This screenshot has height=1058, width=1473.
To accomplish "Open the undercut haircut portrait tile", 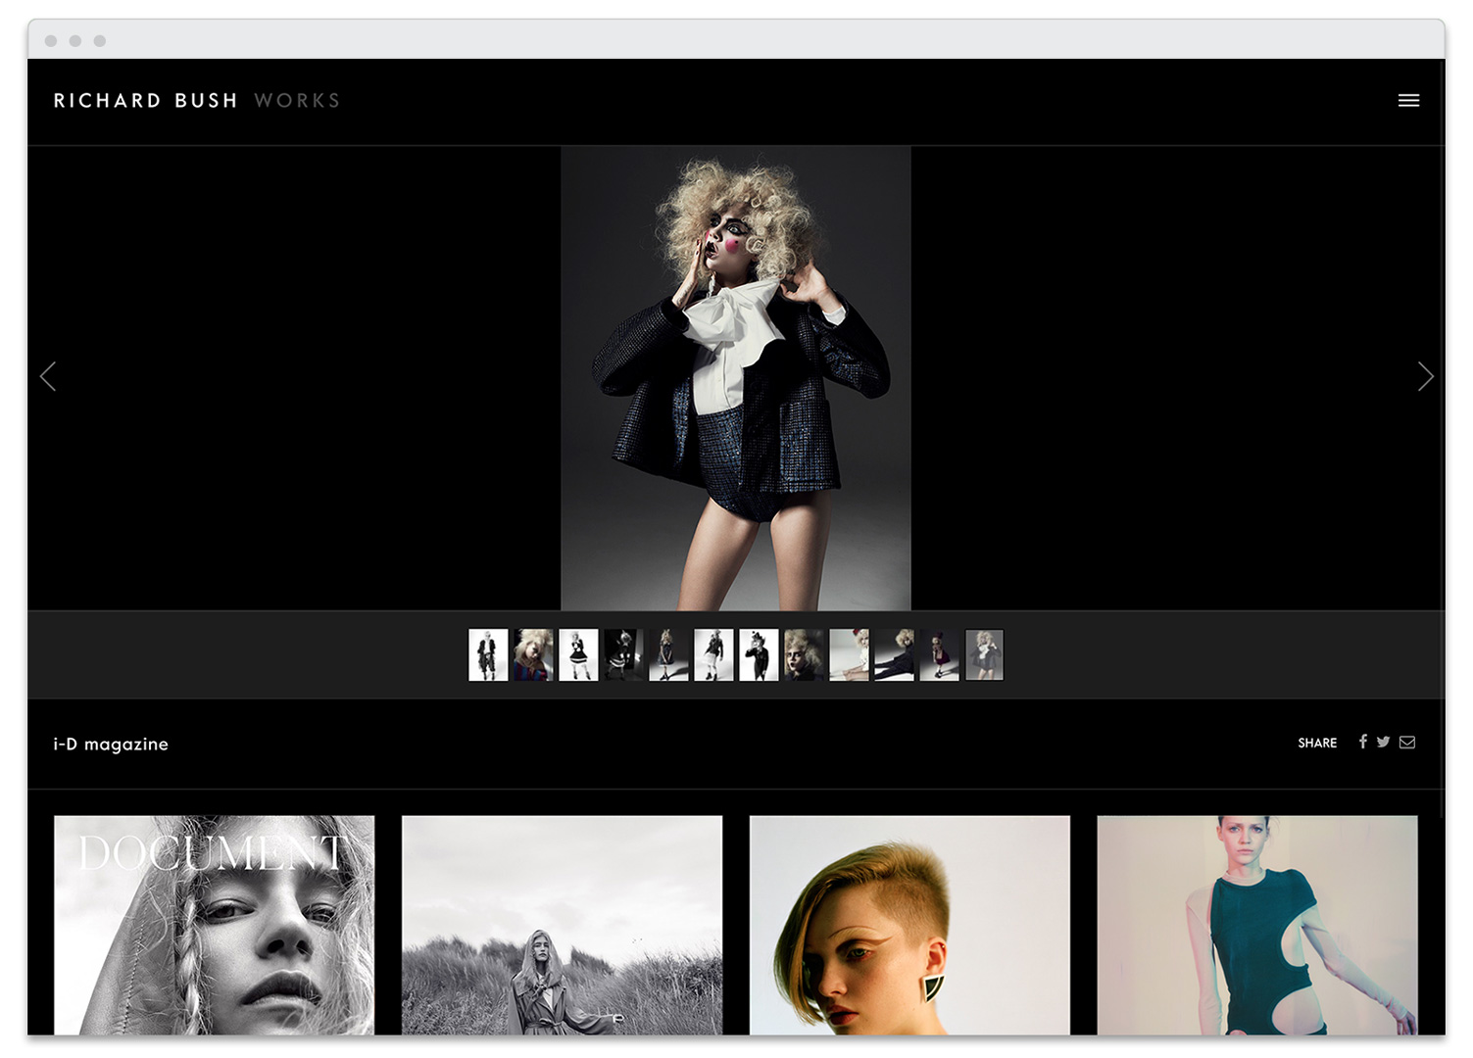I will click(909, 925).
